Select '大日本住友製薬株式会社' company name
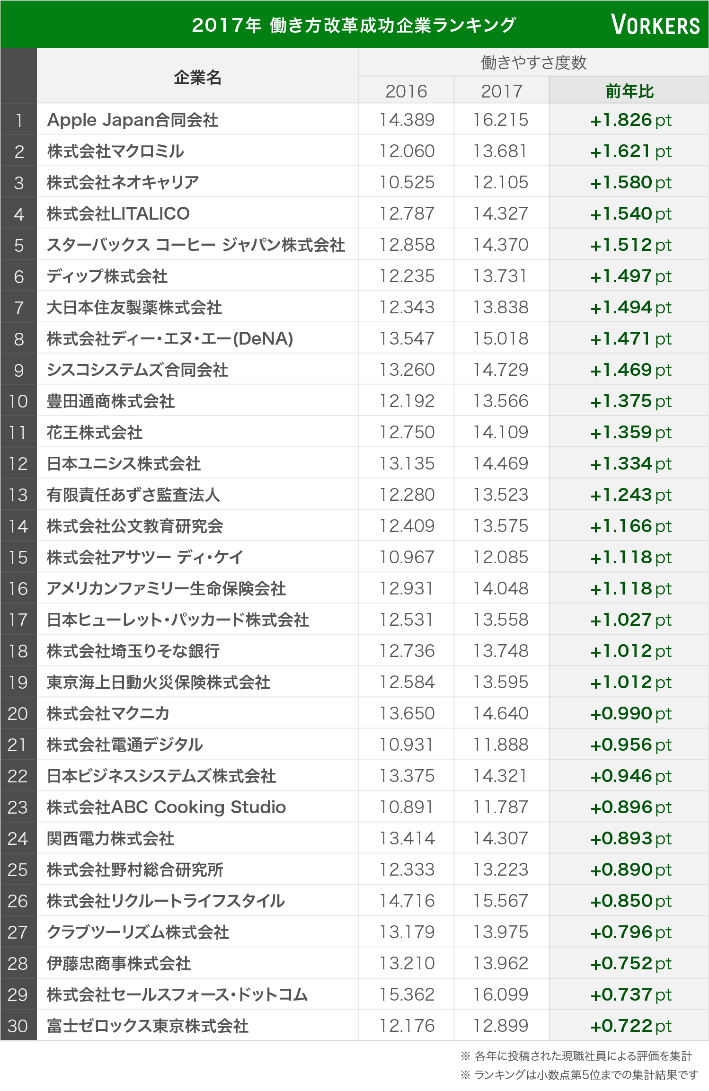709x1091 pixels. pos(134,308)
